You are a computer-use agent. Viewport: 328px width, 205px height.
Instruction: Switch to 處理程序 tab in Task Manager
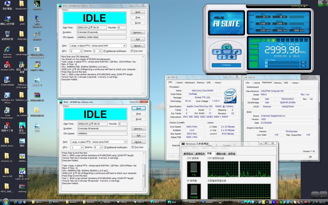[200, 154]
